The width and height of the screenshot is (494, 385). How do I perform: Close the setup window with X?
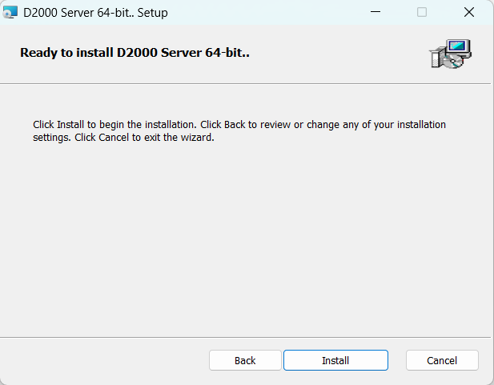pyautogui.click(x=469, y=13)
